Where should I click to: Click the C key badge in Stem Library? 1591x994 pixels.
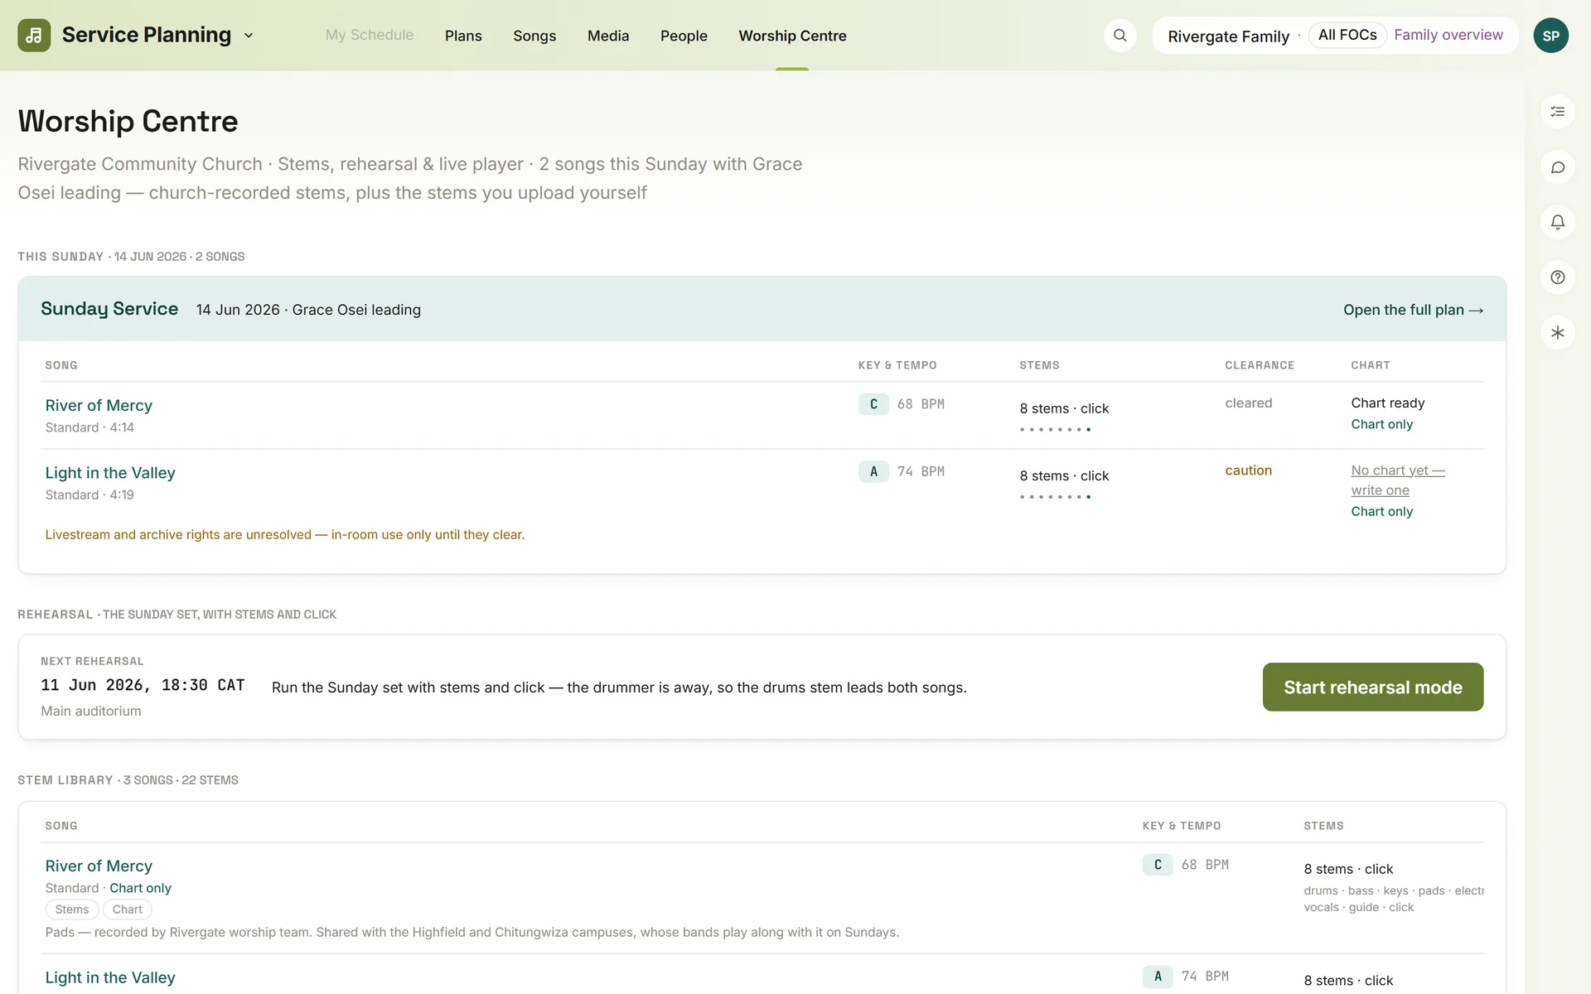point(1158,865)
